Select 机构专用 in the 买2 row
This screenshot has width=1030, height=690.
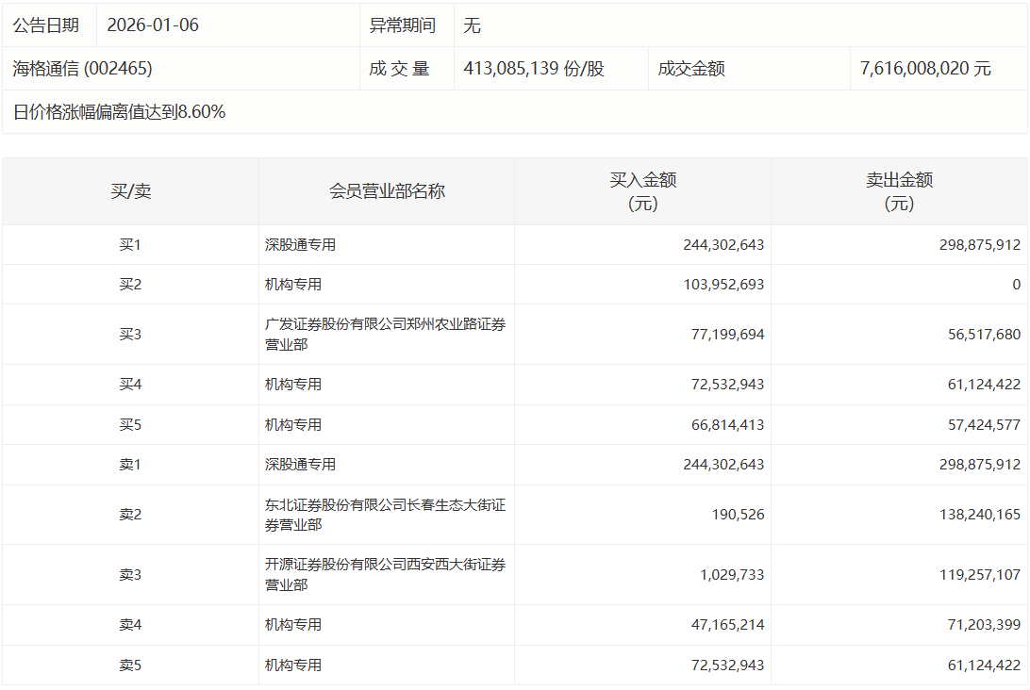pos(293,285)
